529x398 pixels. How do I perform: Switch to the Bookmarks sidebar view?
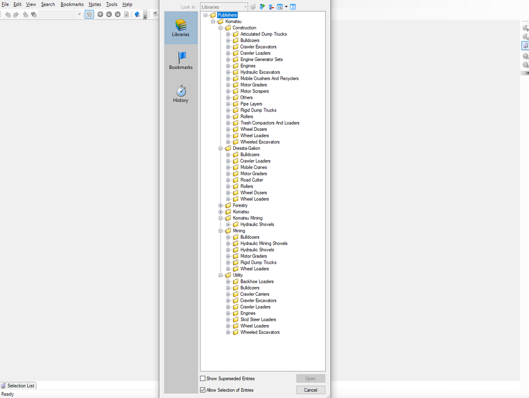click(x=181, y=60)
